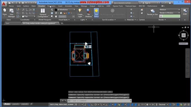Viewport: 191px width, 107px height.
Task: Click the Exchange Apps icon in title bar
Action: click(160, 3)
